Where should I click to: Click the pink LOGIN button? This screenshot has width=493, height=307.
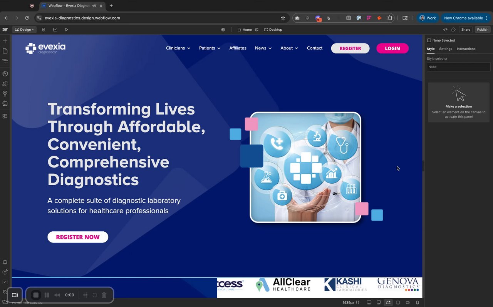click(392, 48)
